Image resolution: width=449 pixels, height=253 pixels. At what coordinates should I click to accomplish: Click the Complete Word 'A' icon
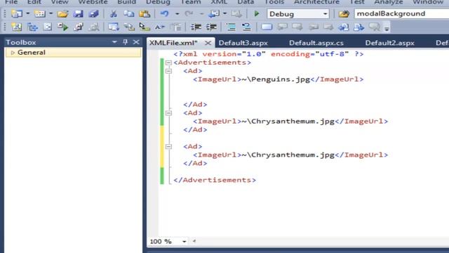click(160, 27)
